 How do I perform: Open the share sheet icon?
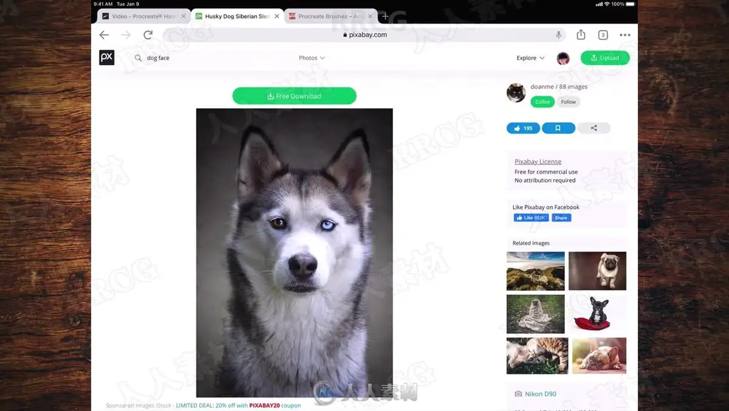[581, 35]
